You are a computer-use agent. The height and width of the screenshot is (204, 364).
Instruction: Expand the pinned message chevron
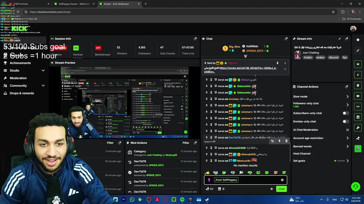click(285, 69)
